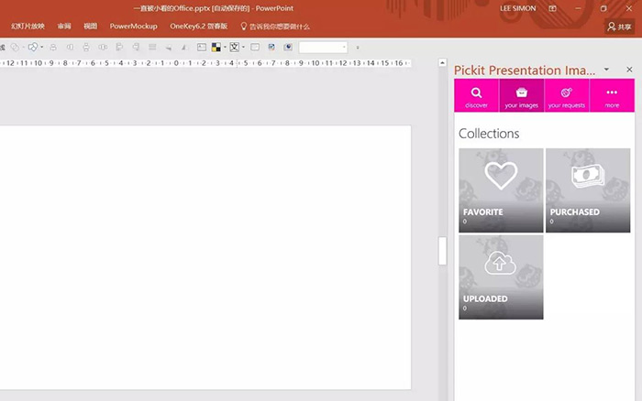Click the 'Tell me' lightbulb search box

click(x=275, y=27)
